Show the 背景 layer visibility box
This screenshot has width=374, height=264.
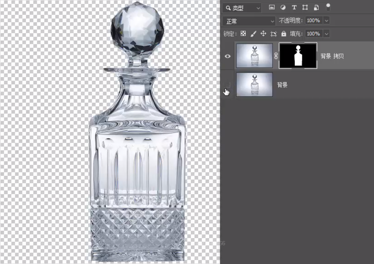point(228,85)
